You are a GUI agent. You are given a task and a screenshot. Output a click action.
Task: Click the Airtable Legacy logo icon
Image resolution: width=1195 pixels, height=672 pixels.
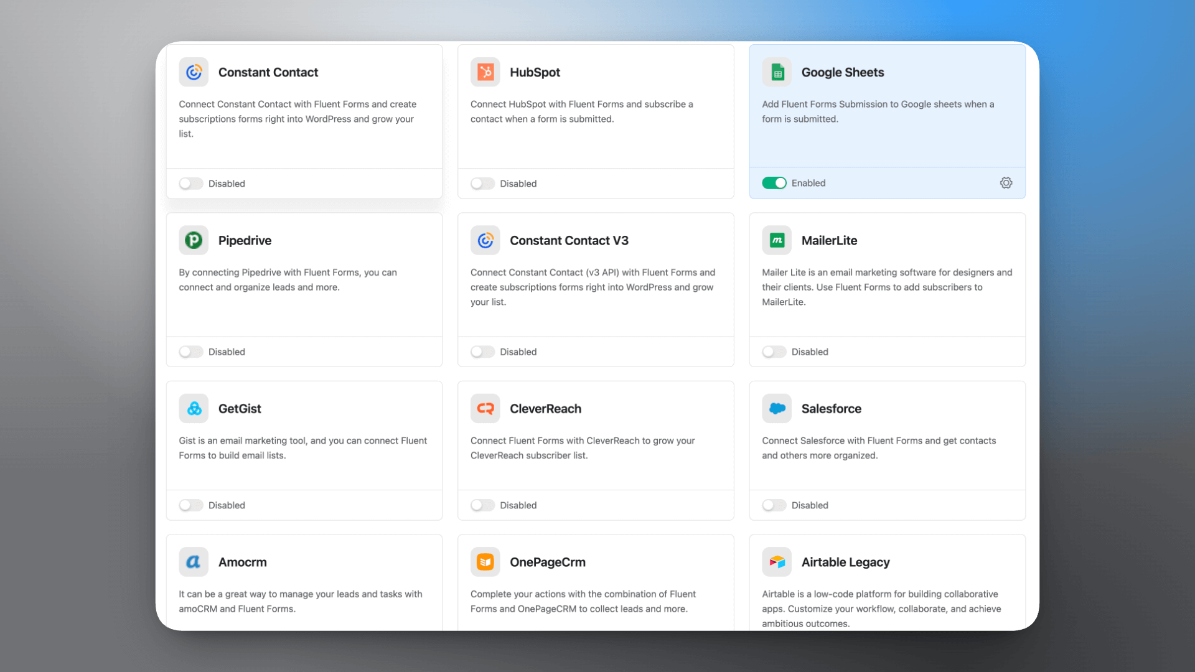pyautogui.click(x=777, y=562)
